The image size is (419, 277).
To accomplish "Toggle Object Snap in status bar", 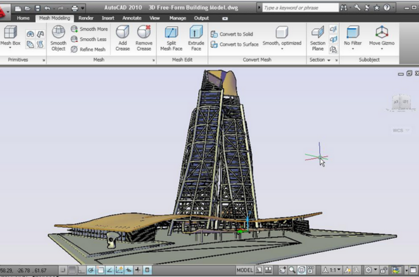I will pyautogui.click(x=101, y=270).
